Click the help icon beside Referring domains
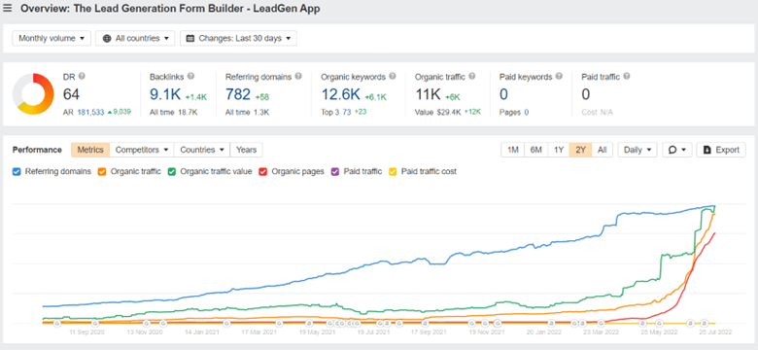The image size is (758, 350). (x=298, y=77)
